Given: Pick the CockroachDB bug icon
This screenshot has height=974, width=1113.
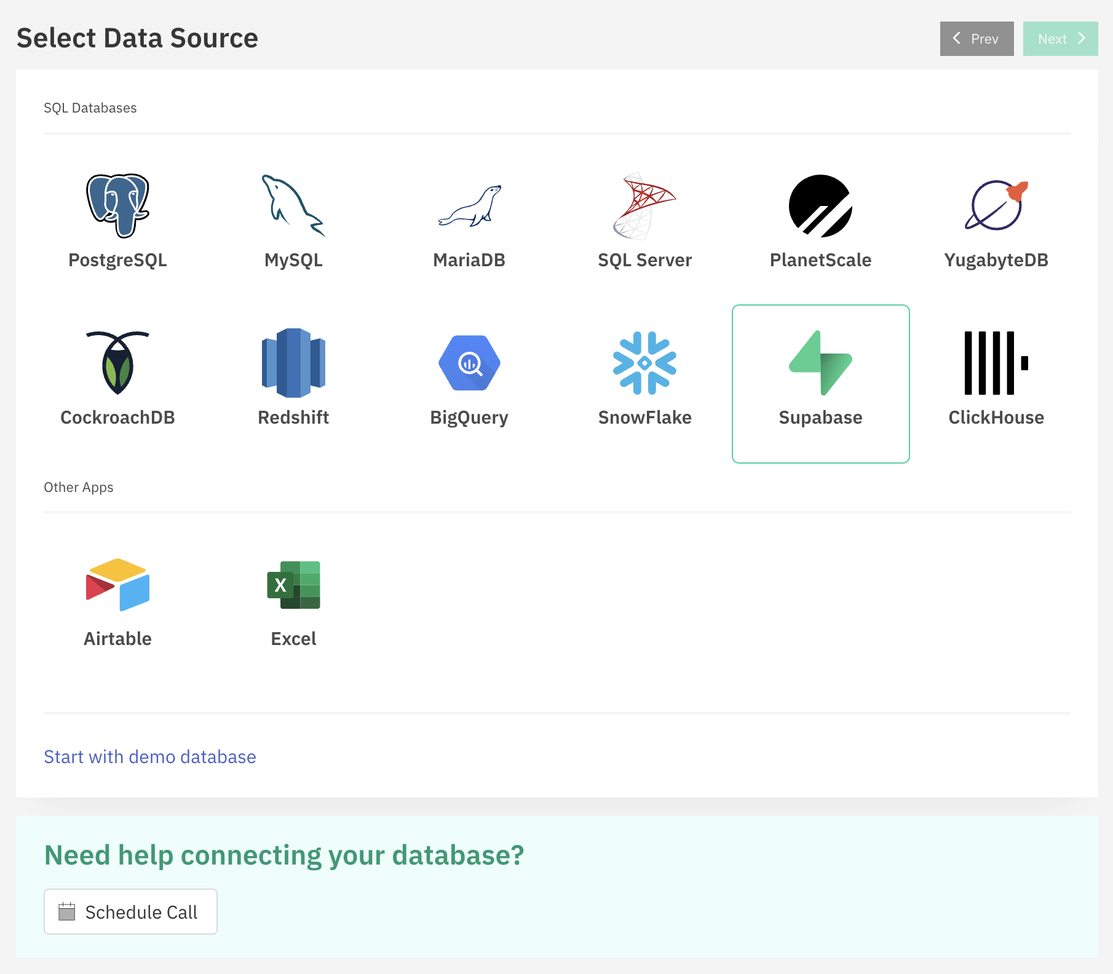Looking at the screenshot, I should [x=117, y=363].
